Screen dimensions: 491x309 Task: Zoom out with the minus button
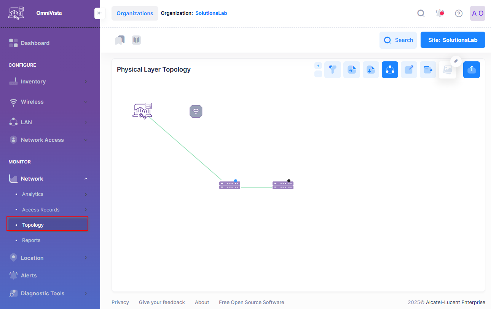318,74
